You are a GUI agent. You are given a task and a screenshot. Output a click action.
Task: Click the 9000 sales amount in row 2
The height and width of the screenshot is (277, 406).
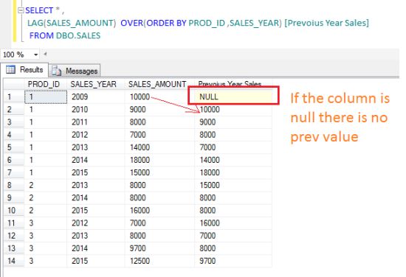click(159, 109)
